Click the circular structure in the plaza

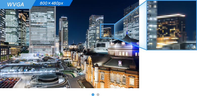tap(48, 78)
